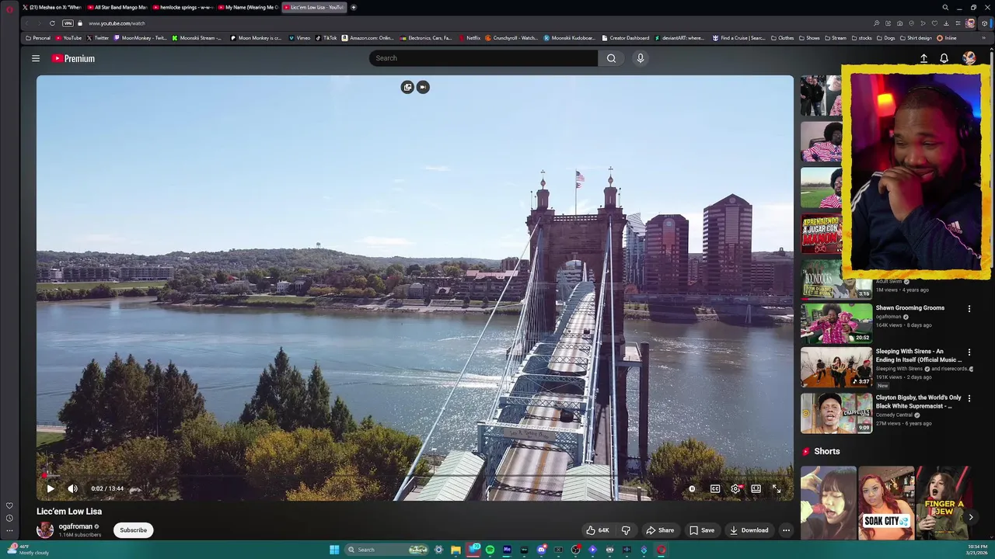Open options for Shawn Grooming Grooms video

pyautogui.click(x=969, y=309)
